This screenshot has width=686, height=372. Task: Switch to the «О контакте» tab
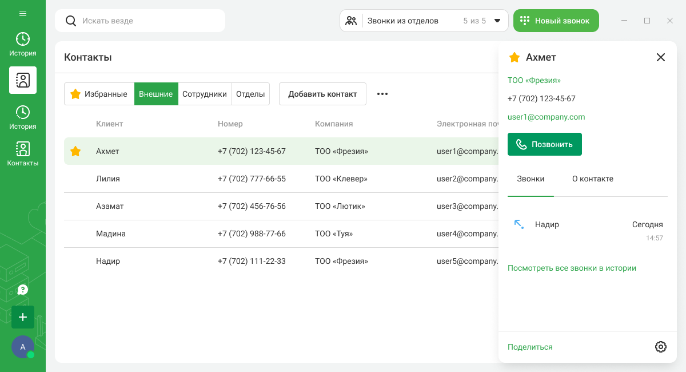click(592, 179)
